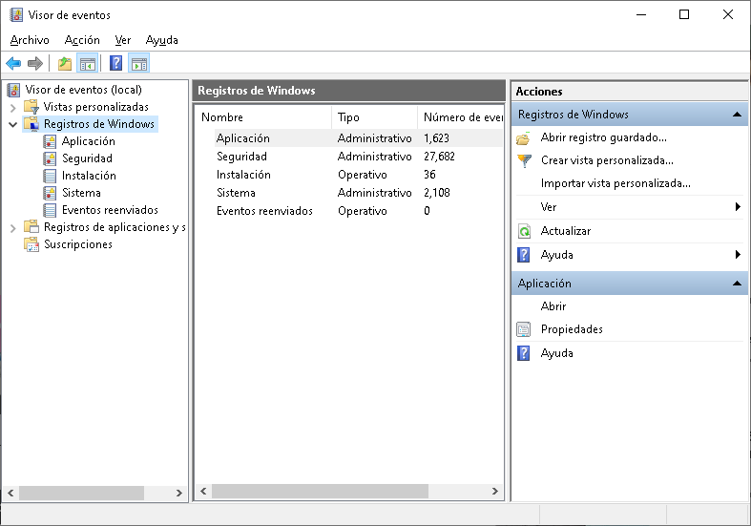Click the Instalación log icon in tree

50,176
